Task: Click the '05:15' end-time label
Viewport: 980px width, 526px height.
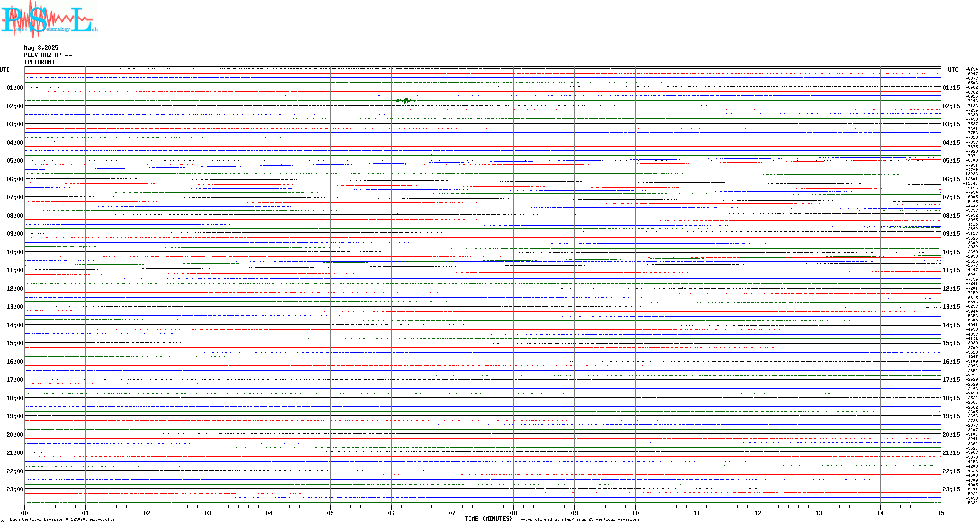Action: 951,161
